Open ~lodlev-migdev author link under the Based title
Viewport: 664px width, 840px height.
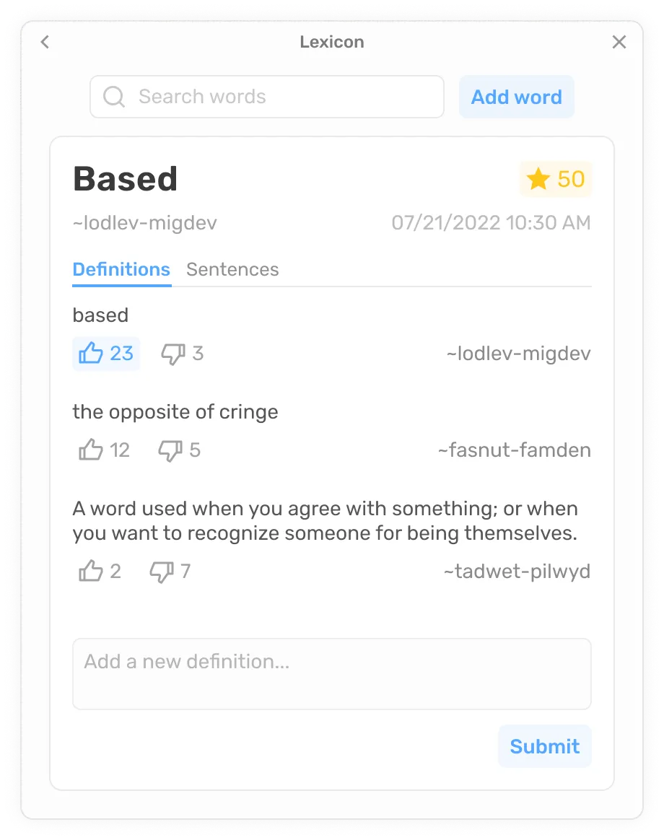tap(144, 223)
